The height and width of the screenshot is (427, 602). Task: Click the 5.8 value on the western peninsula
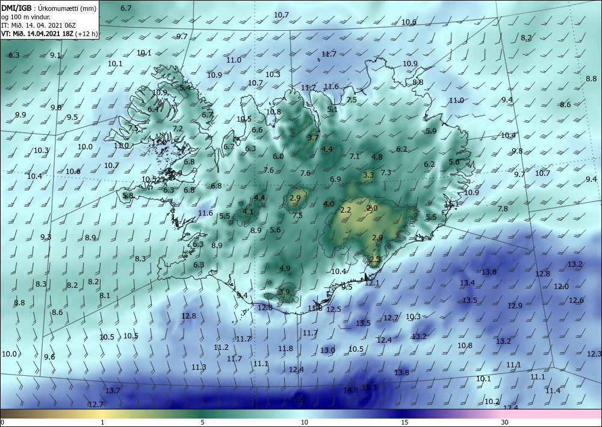tap(128, 196)
